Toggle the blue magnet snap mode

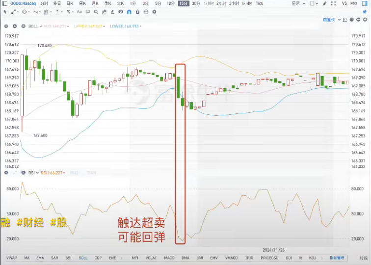(129, 12)
